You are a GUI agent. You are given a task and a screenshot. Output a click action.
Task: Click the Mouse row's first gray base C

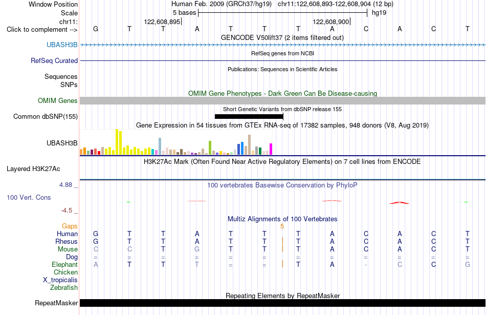coord(96,249)
